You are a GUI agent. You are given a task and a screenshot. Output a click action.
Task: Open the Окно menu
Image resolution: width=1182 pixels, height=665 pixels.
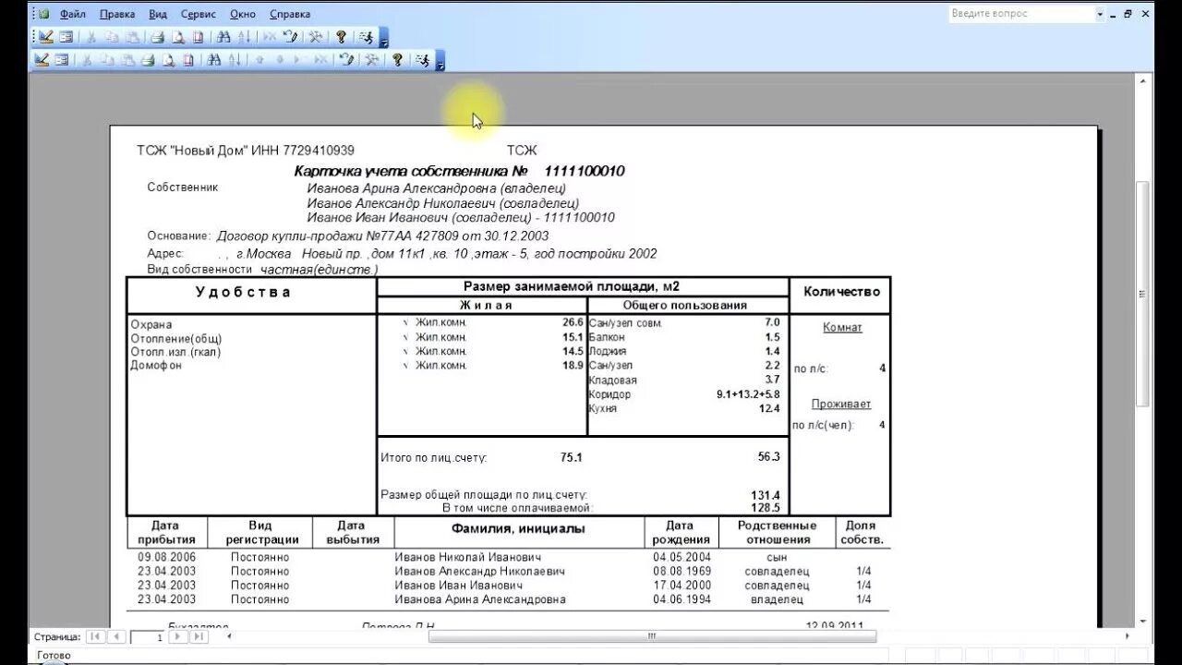click(x=243, y=14)
